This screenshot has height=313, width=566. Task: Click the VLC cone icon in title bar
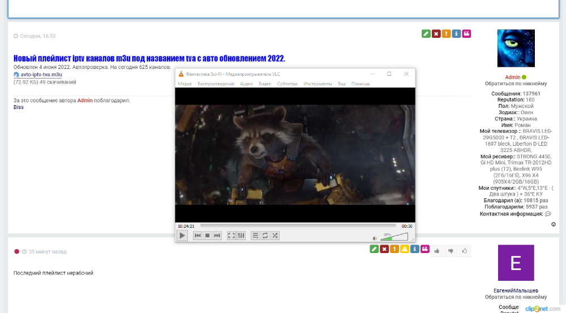tap(181, 74)
